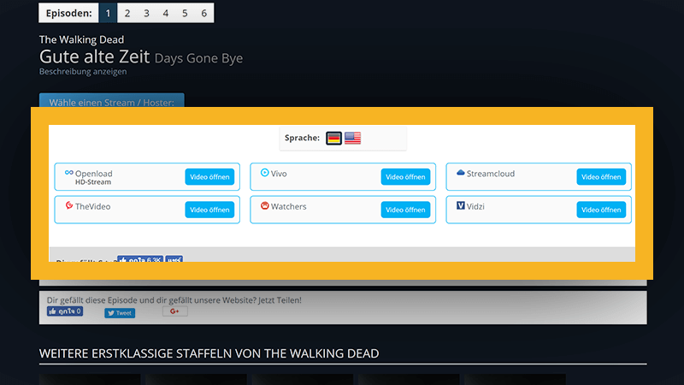Click Streamcloud hoster name

click(x=490, y=174)
